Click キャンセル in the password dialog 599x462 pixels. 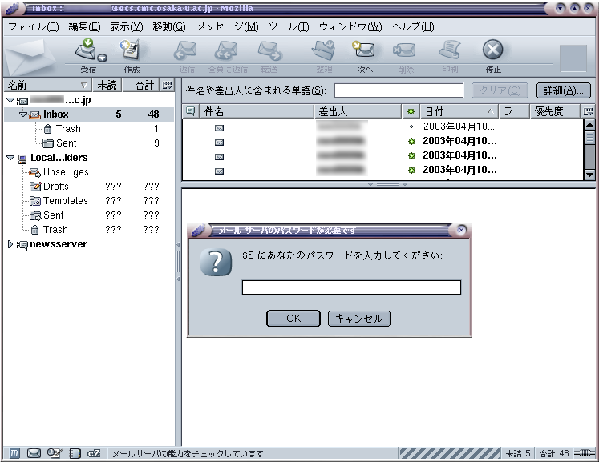tap(358, 319)
